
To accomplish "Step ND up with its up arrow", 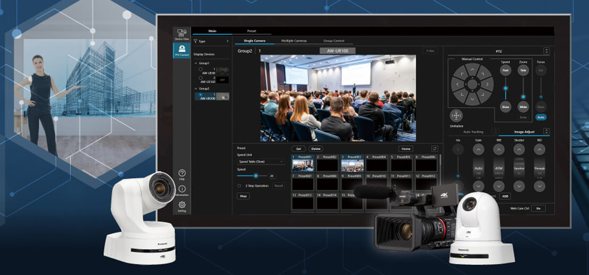I will tap(540, 149).
